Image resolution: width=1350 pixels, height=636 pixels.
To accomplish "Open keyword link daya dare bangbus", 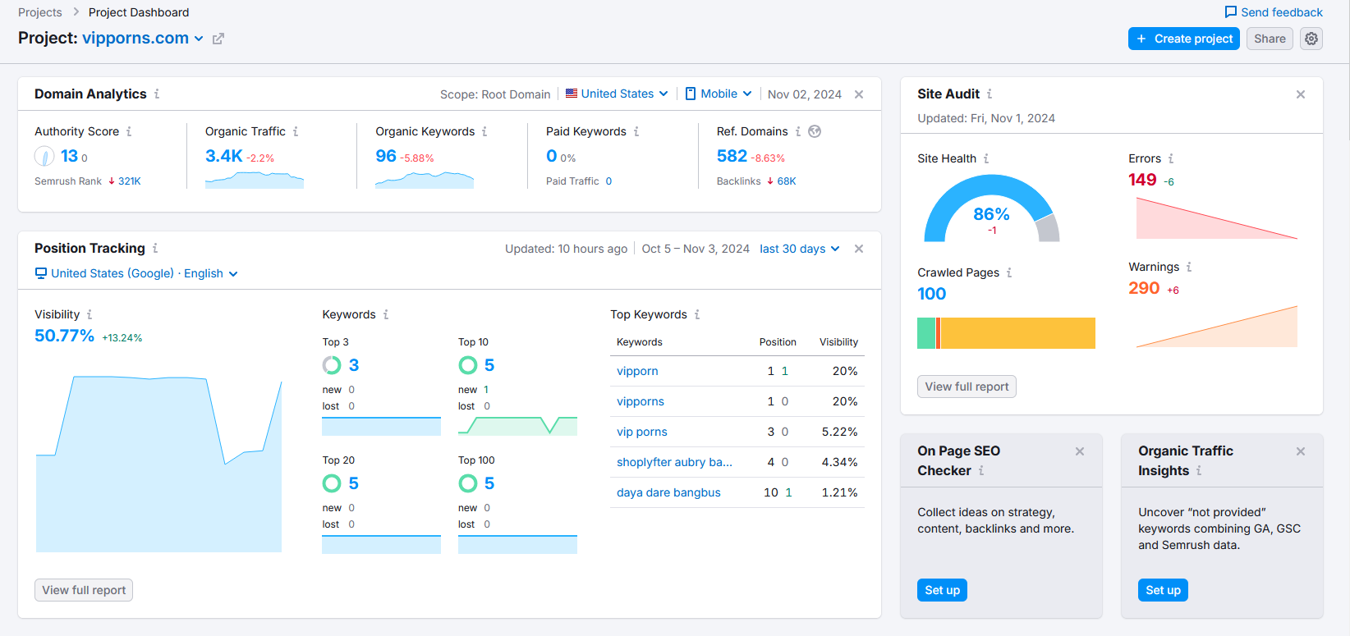I will coord(668,492).
